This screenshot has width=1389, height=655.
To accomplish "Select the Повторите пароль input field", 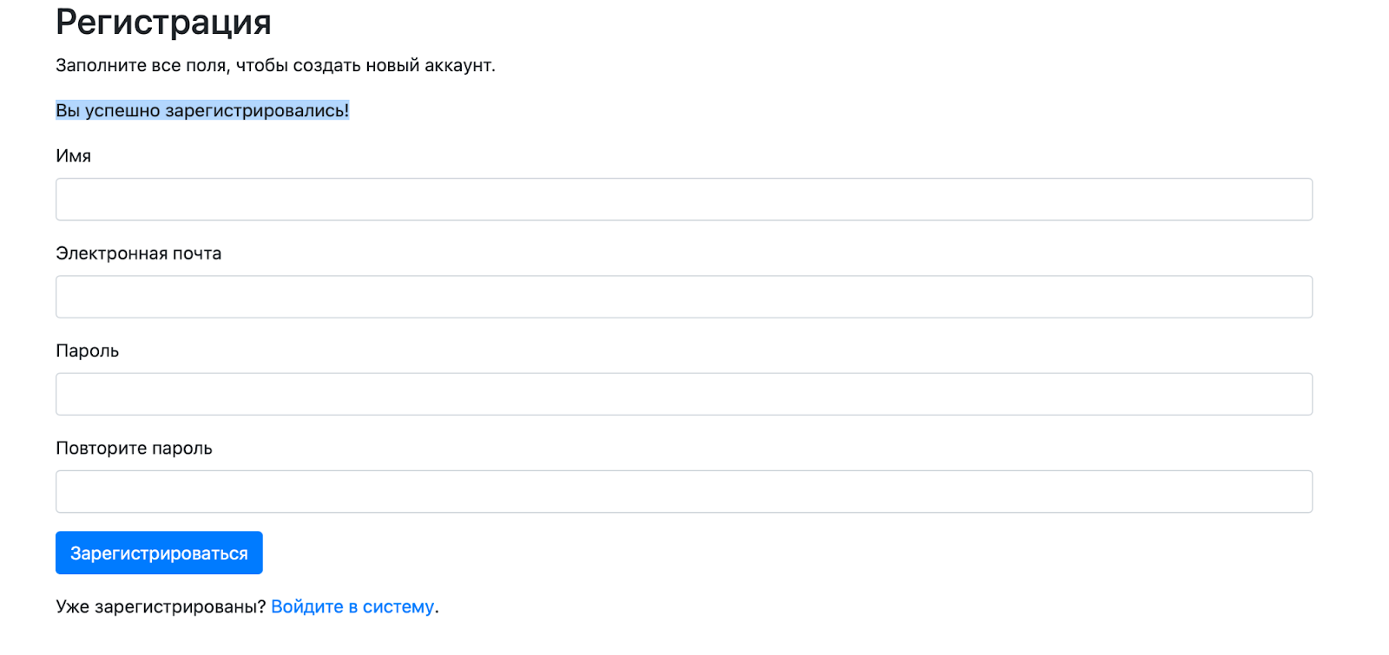I will [683, 491].
